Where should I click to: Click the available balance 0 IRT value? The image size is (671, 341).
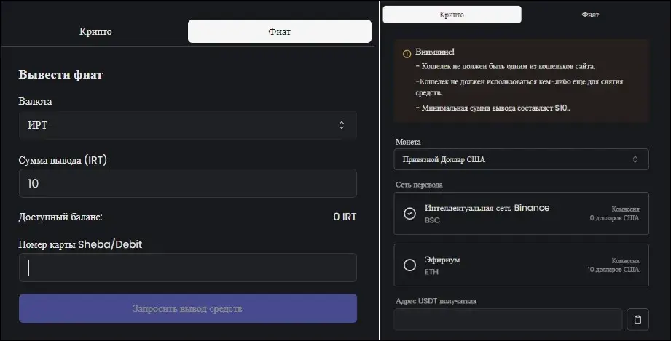pyautogui.click(x=345, y=217)
